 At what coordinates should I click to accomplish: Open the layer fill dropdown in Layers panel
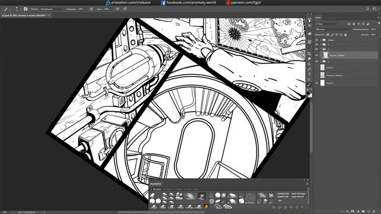[x=379, y=34]
